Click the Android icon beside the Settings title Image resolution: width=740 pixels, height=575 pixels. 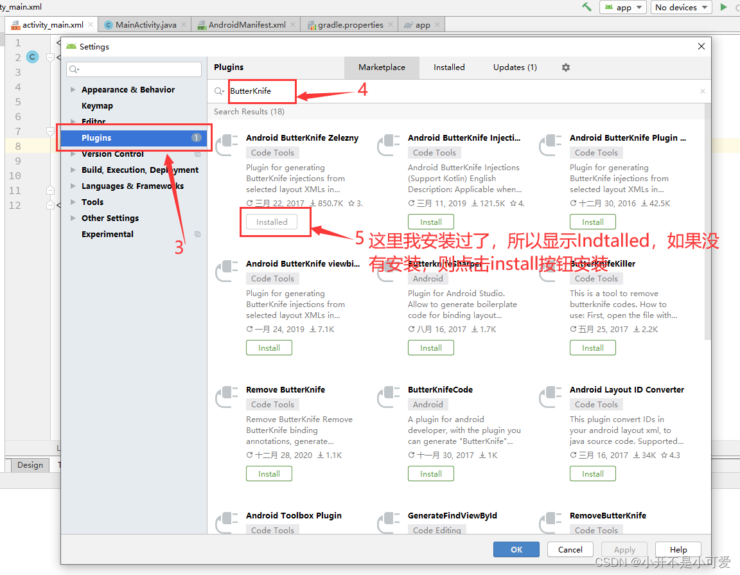click(72, 46)
